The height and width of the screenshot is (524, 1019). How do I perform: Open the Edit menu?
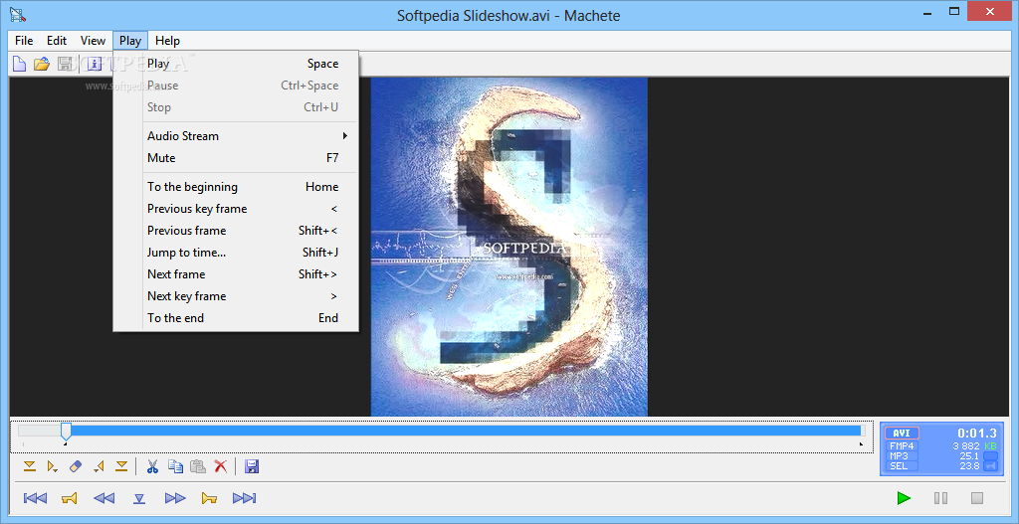coord(57,40)
